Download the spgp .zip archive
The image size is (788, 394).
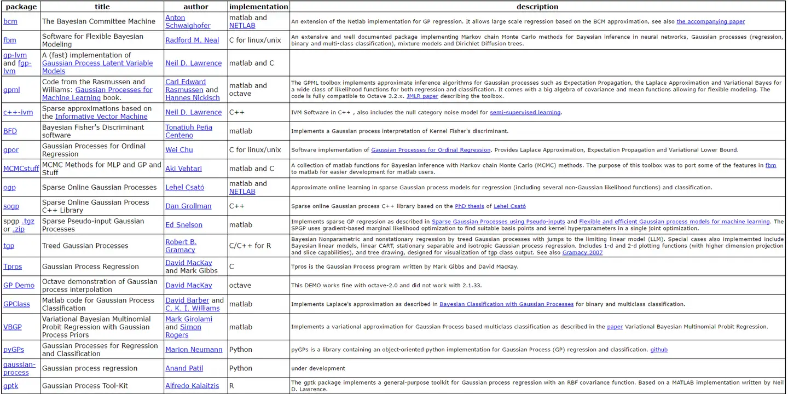pos(19,229)
